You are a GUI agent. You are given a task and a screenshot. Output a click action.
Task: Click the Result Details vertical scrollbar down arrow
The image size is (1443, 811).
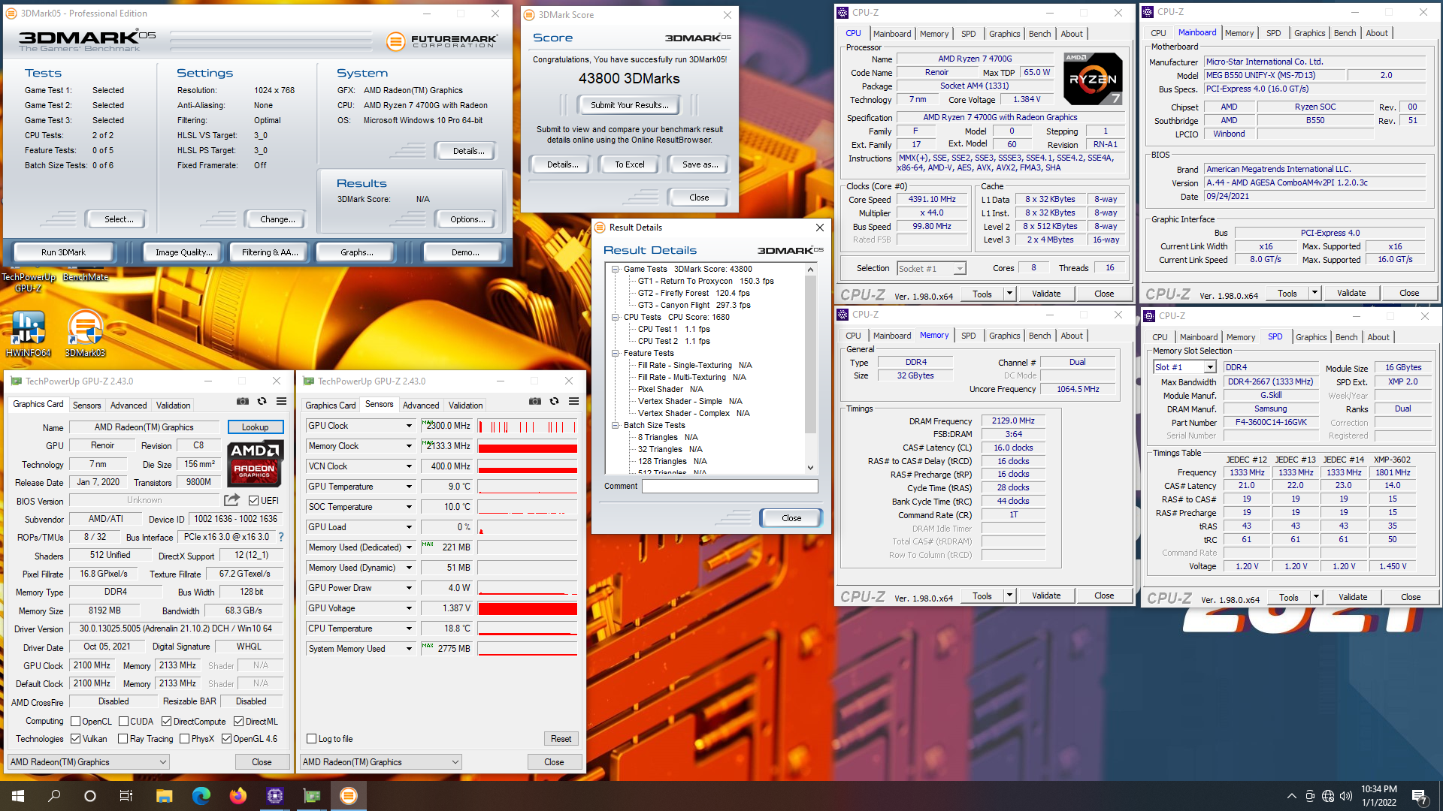click(x=810, y=467)
